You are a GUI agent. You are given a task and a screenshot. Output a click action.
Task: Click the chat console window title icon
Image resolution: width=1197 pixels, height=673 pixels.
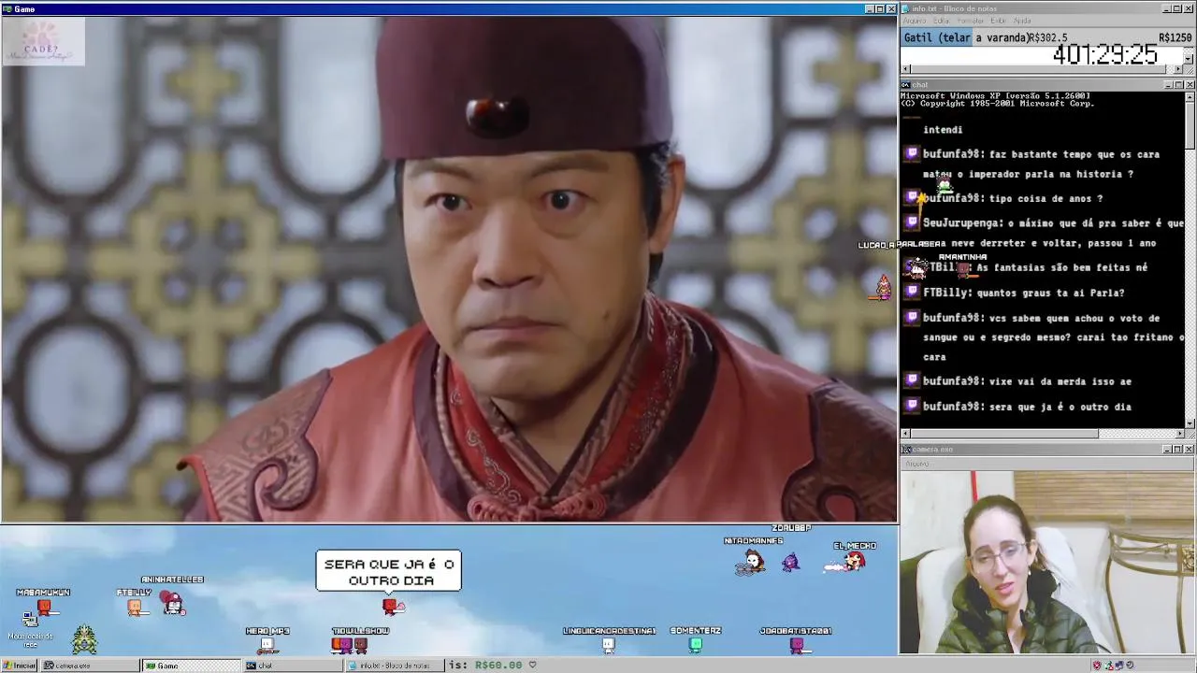906,85
